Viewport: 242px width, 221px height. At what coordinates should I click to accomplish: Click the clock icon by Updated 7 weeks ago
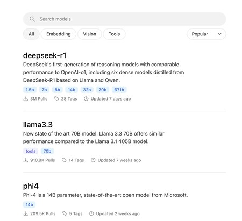[93, 160]
